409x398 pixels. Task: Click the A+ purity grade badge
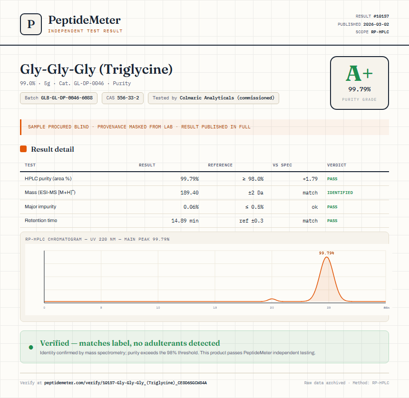click(360, 83)
